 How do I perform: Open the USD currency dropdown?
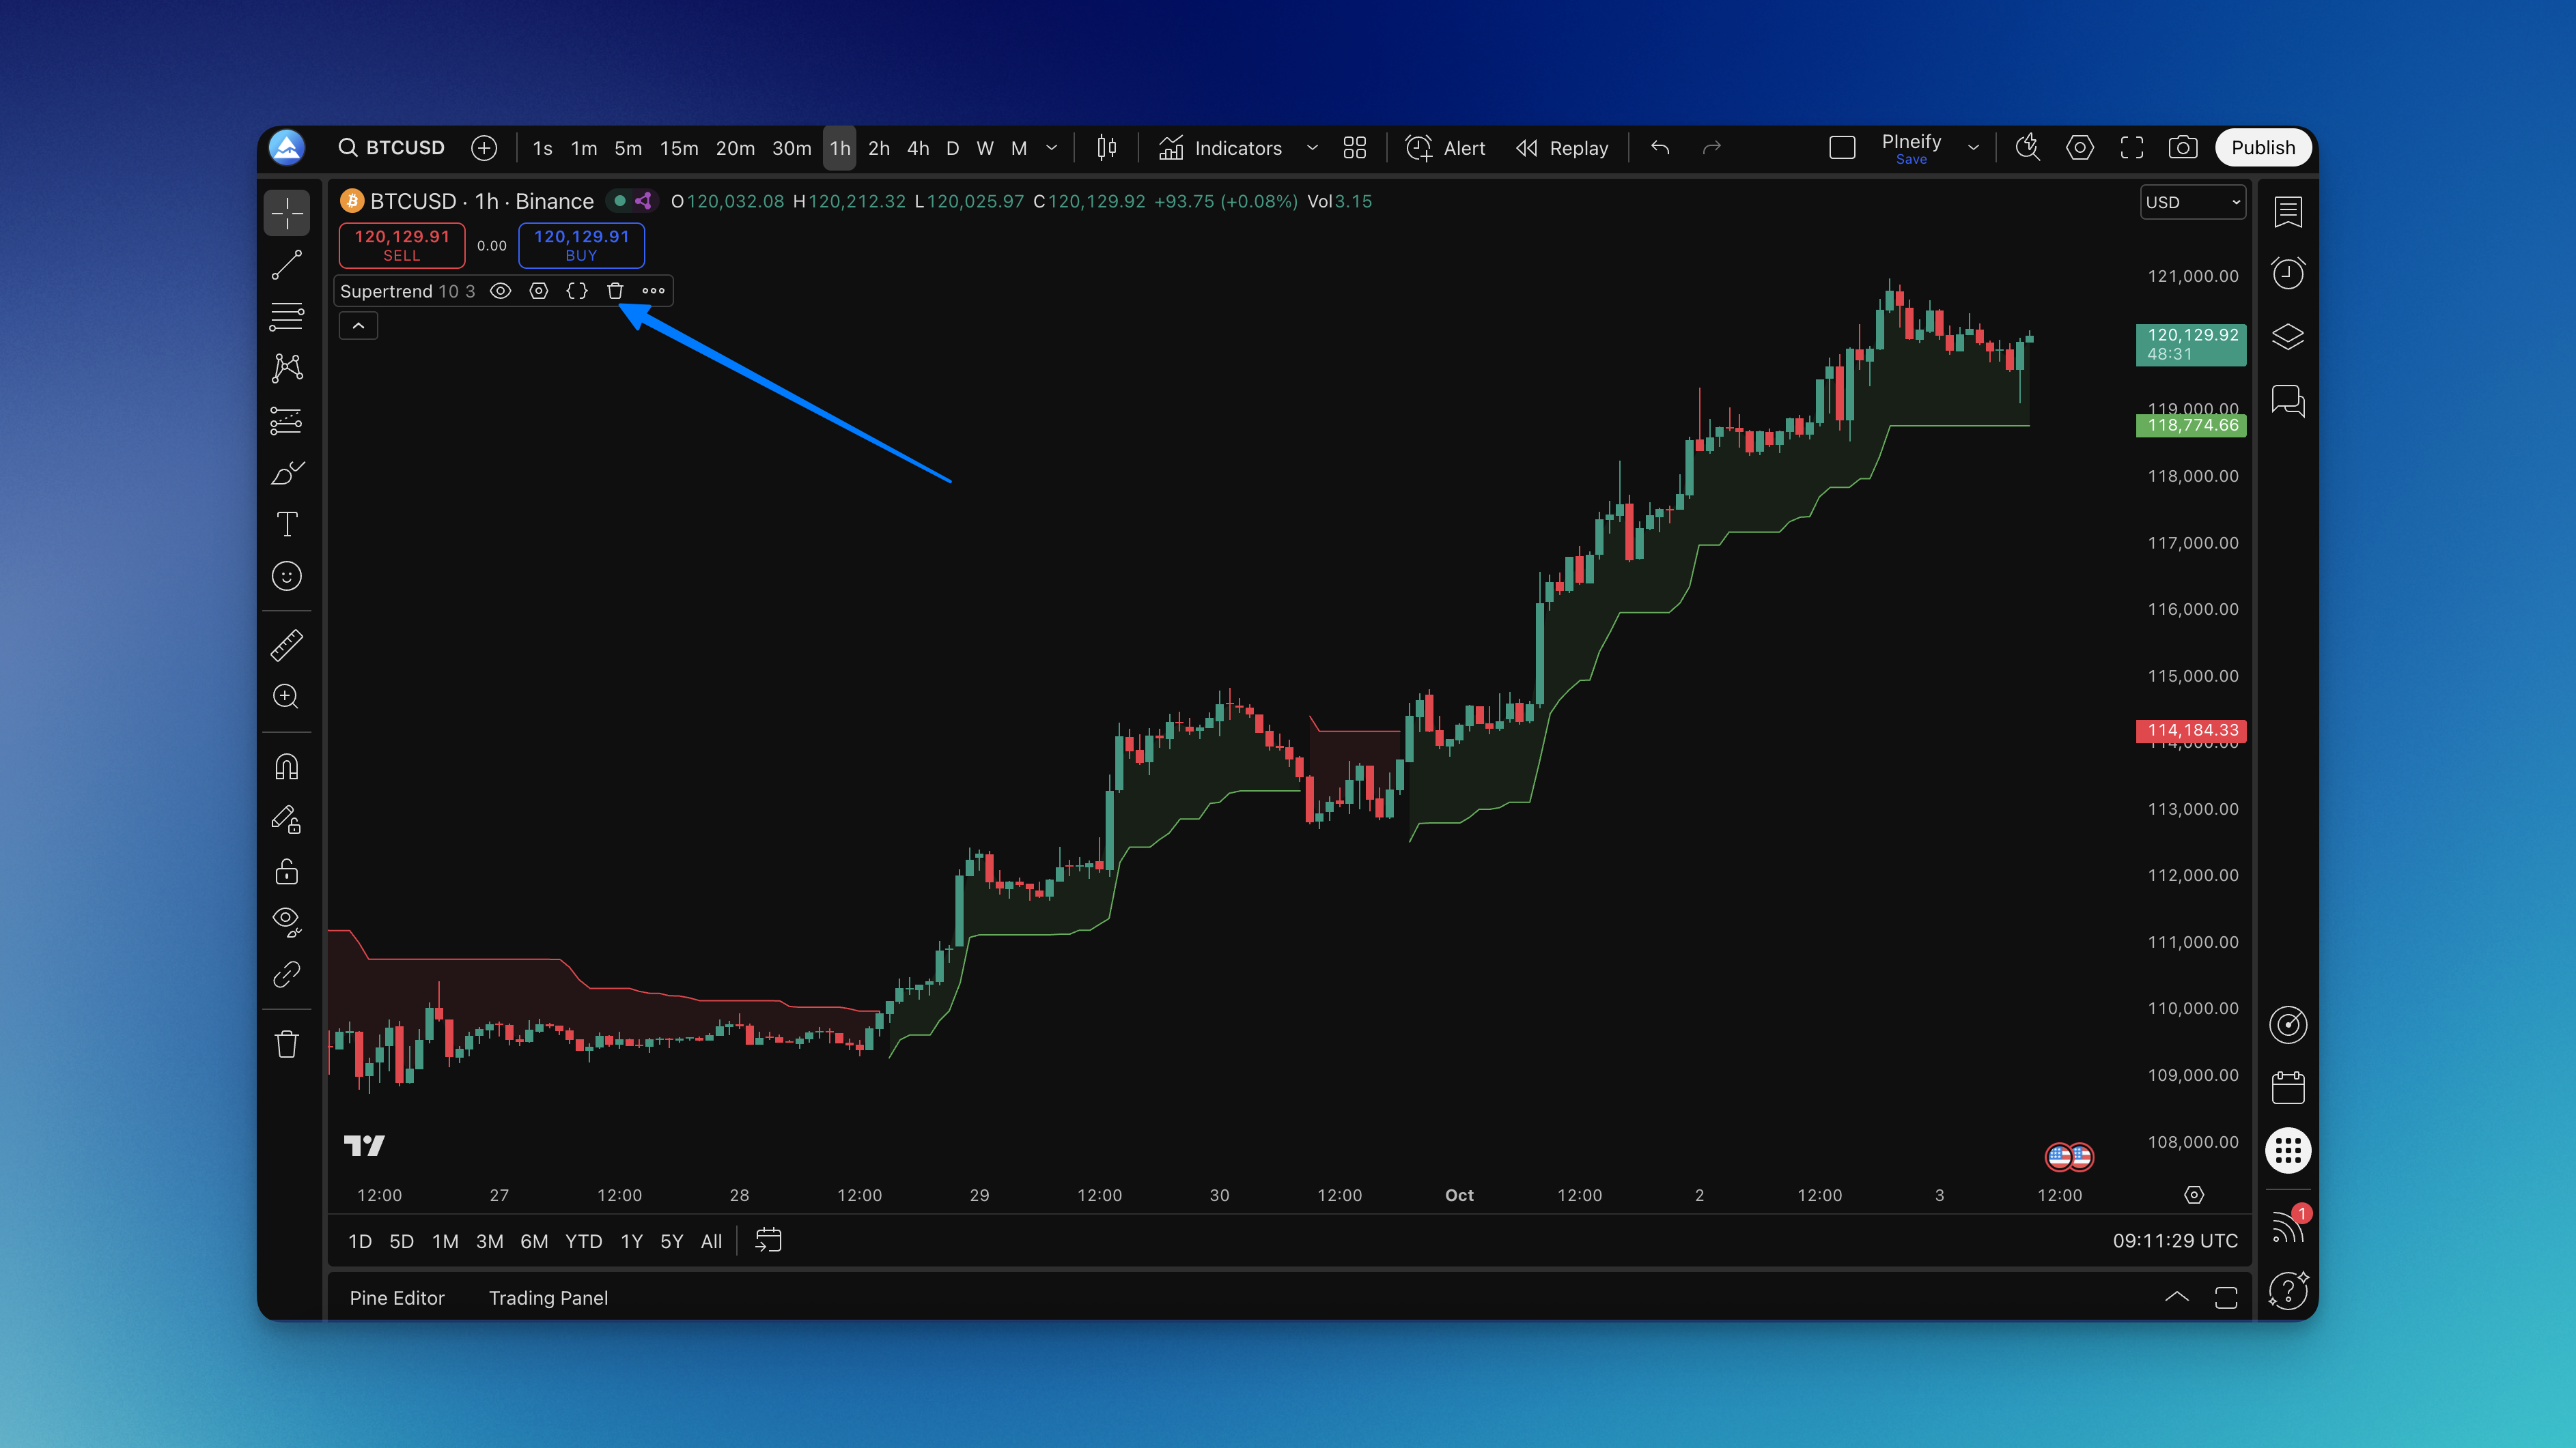pos(2192,202)
